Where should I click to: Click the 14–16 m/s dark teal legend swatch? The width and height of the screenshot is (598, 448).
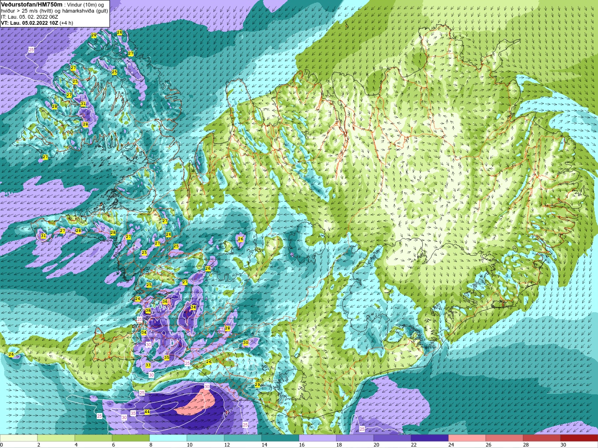(280, 438)
